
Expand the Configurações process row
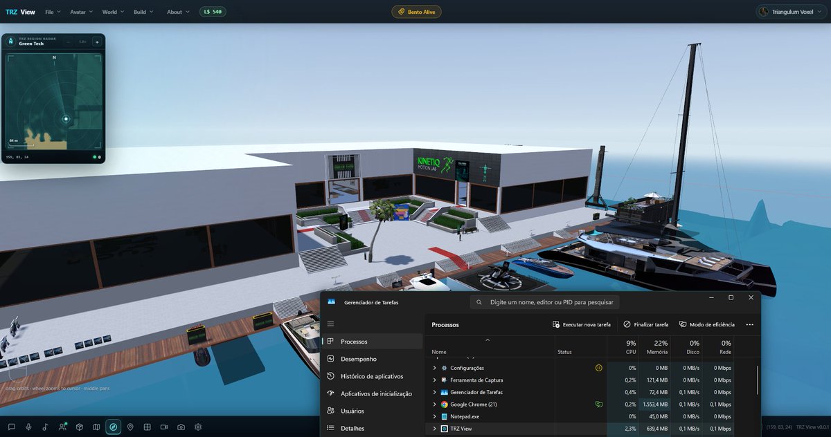435,368
